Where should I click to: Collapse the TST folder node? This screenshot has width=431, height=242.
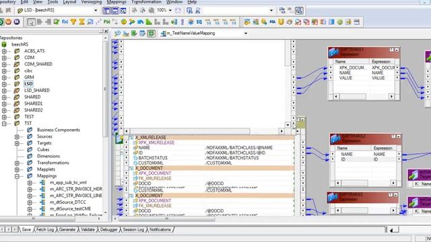tap(4, 124)
